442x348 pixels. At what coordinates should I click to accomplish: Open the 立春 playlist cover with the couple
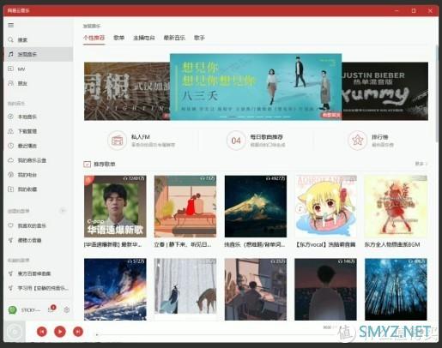click(x=185, y=207)
